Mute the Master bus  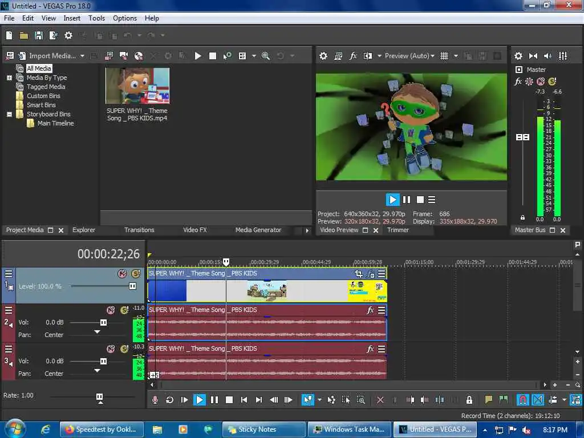coord(541,82)
